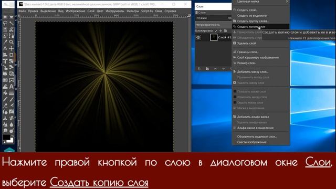Select the Dodge/Burn tool

(x=12, y=131)
